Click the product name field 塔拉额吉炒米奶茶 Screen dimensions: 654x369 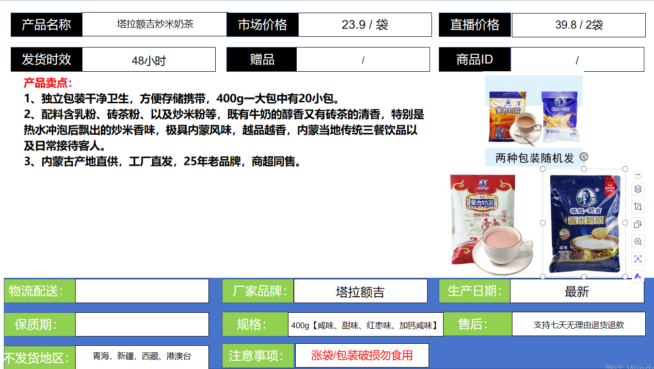tap(155, 24)
